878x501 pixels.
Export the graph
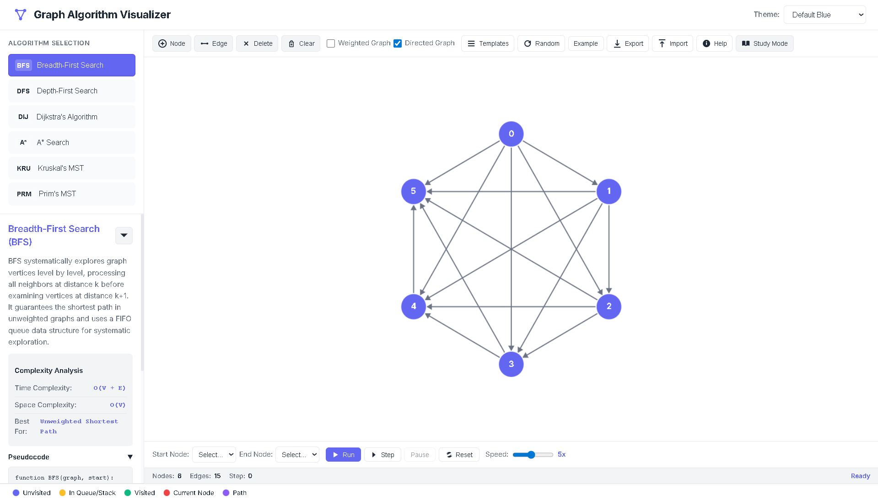pyautogui.click(x=628, y=43)
